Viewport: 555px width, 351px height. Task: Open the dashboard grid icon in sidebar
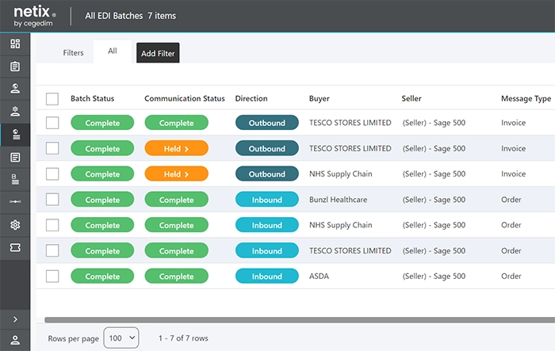point(15,44)
